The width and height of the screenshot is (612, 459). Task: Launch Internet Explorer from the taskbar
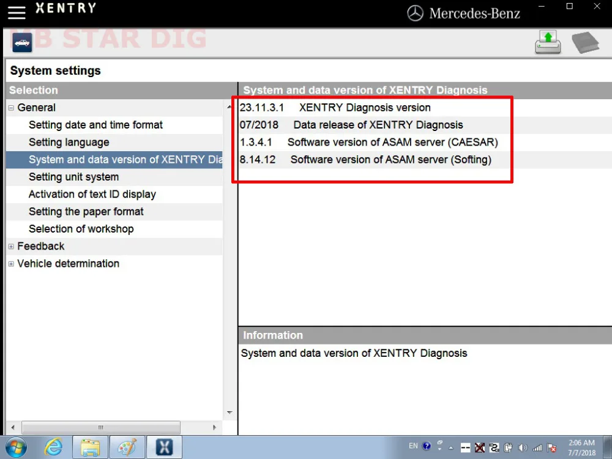click(53, 447)
